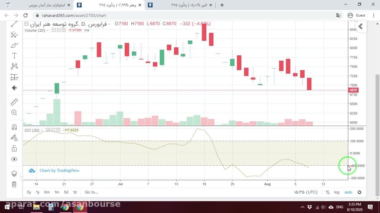Select the ruler measure tool
The height and width of the screenshot is (213, 380).
click(14, 102)
